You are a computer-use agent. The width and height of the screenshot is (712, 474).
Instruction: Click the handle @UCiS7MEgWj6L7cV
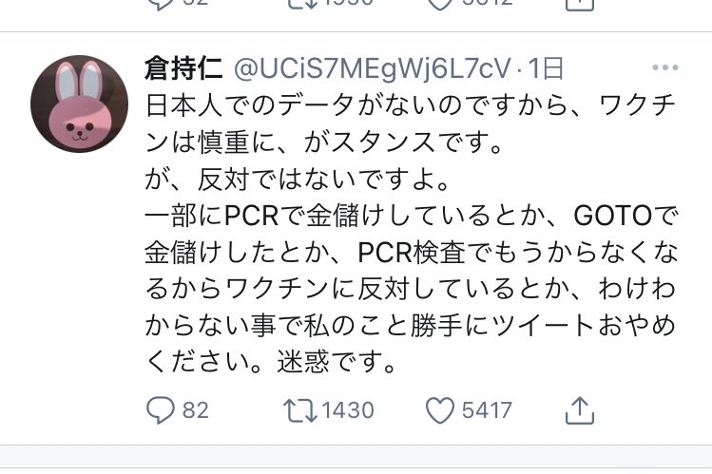(373, 68)
